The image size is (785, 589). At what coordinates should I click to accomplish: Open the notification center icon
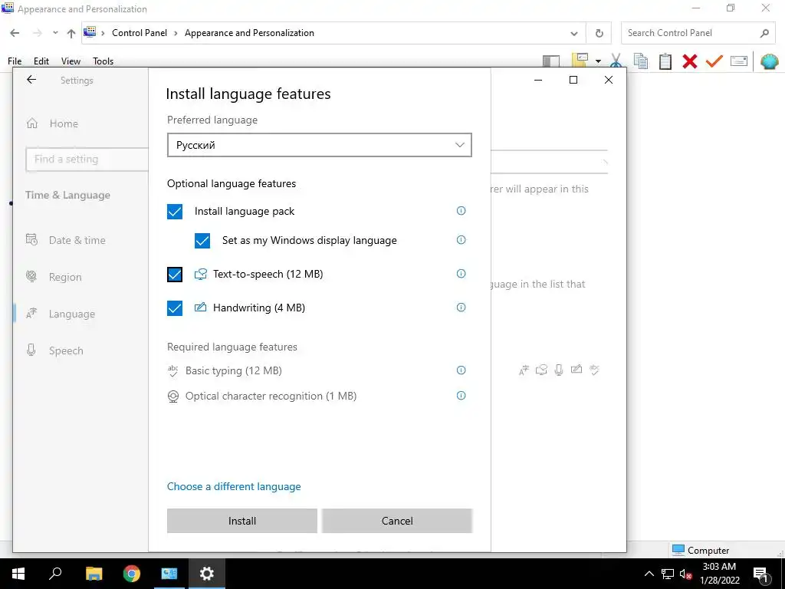tap(760, 574)
